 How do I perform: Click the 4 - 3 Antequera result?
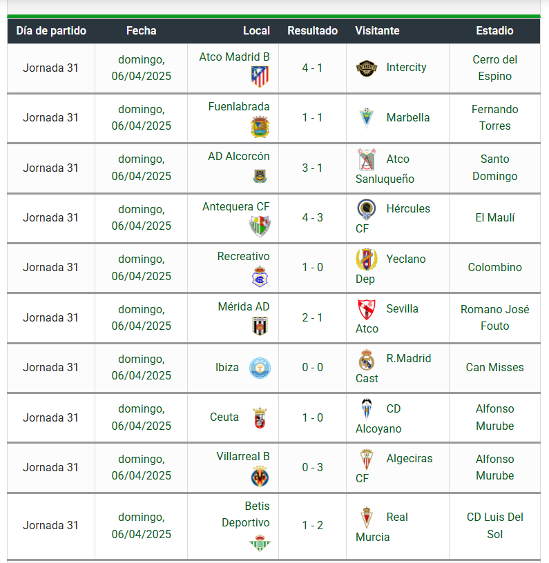click(312, 217)
